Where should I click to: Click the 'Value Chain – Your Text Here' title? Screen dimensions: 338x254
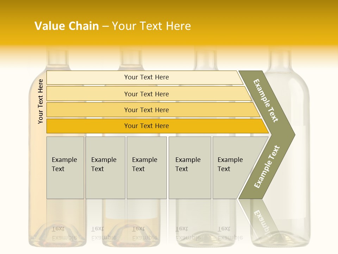(x=113, y=26)
